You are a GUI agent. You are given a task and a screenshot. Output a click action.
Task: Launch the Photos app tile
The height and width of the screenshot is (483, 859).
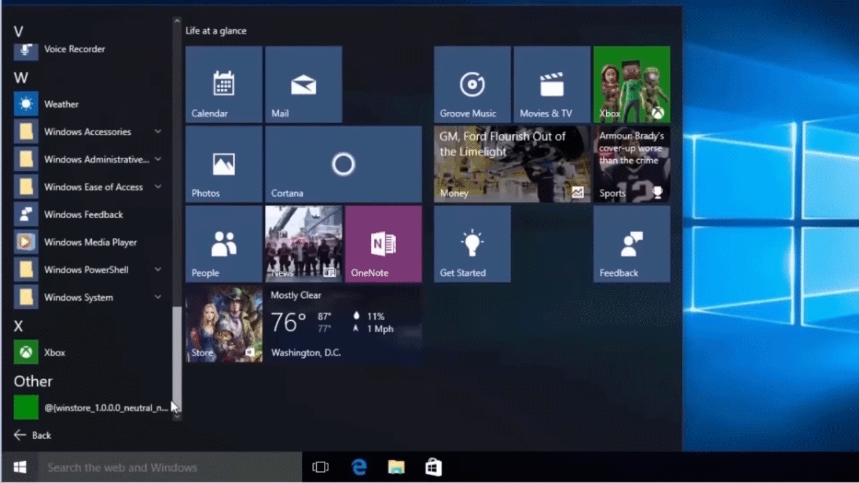(223, 164)
